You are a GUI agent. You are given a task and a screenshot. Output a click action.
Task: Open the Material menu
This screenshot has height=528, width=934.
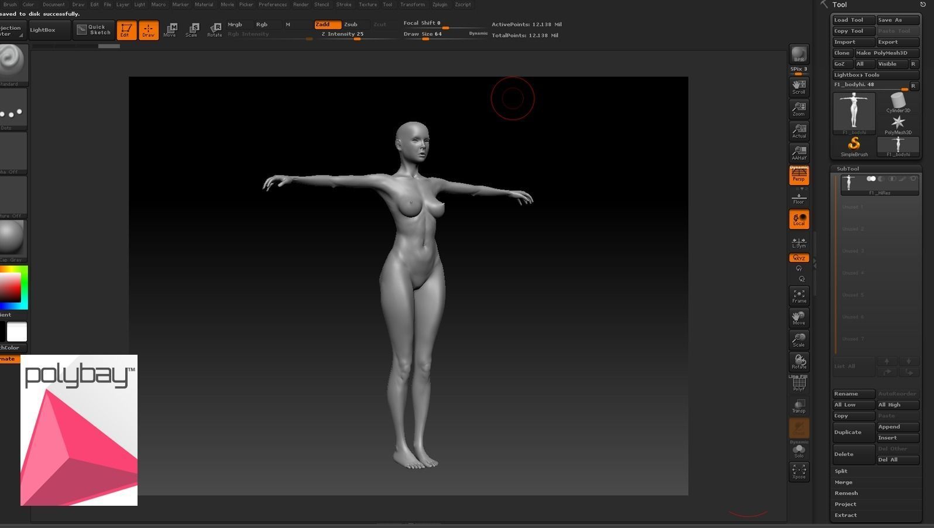click(x=204, y=5)
